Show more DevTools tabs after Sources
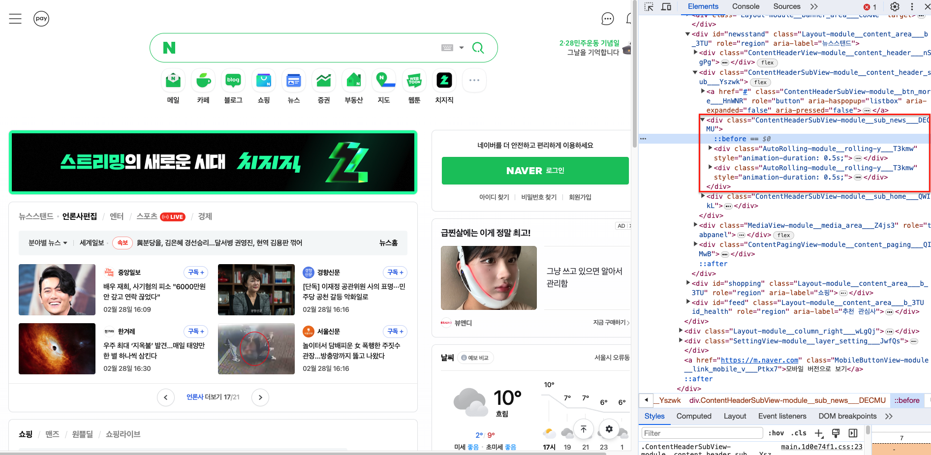 [x=814, y=6]
